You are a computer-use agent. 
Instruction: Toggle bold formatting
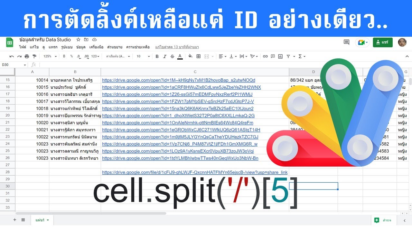pyautogui.click(x=157, y=56)
